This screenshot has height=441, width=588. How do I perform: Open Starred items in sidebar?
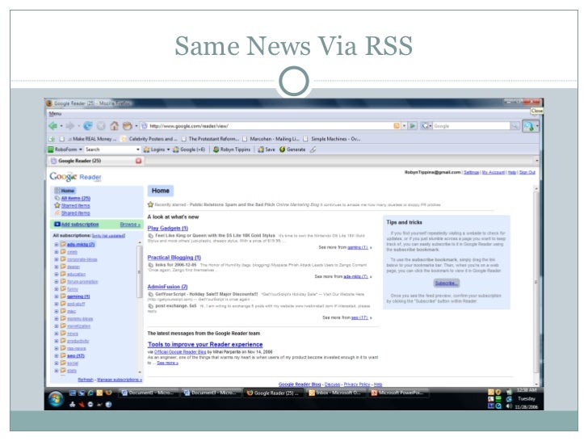pos(75,205)
